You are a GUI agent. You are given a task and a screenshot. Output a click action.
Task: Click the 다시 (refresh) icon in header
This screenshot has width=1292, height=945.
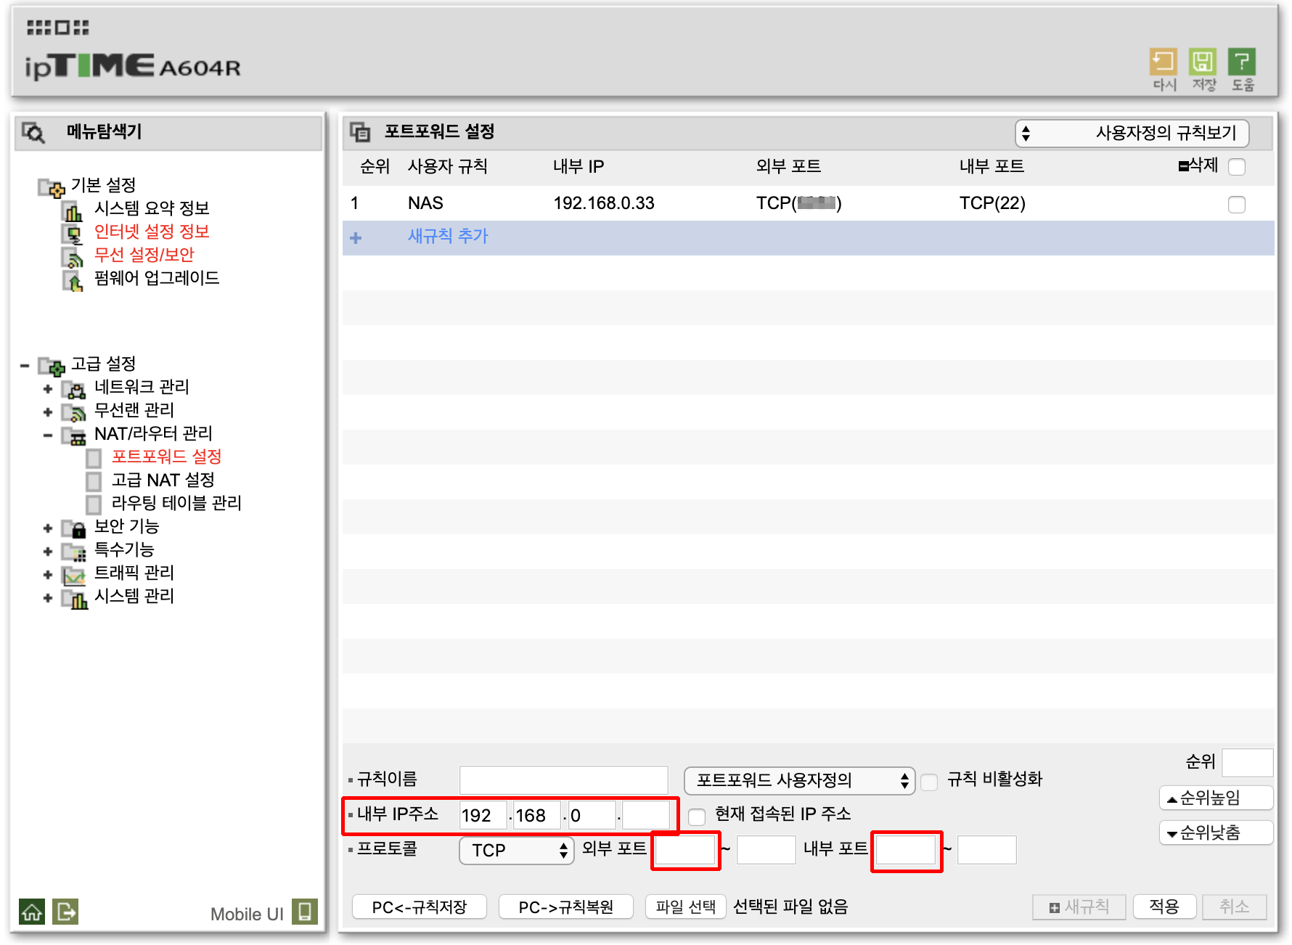tap(1163, 62)
